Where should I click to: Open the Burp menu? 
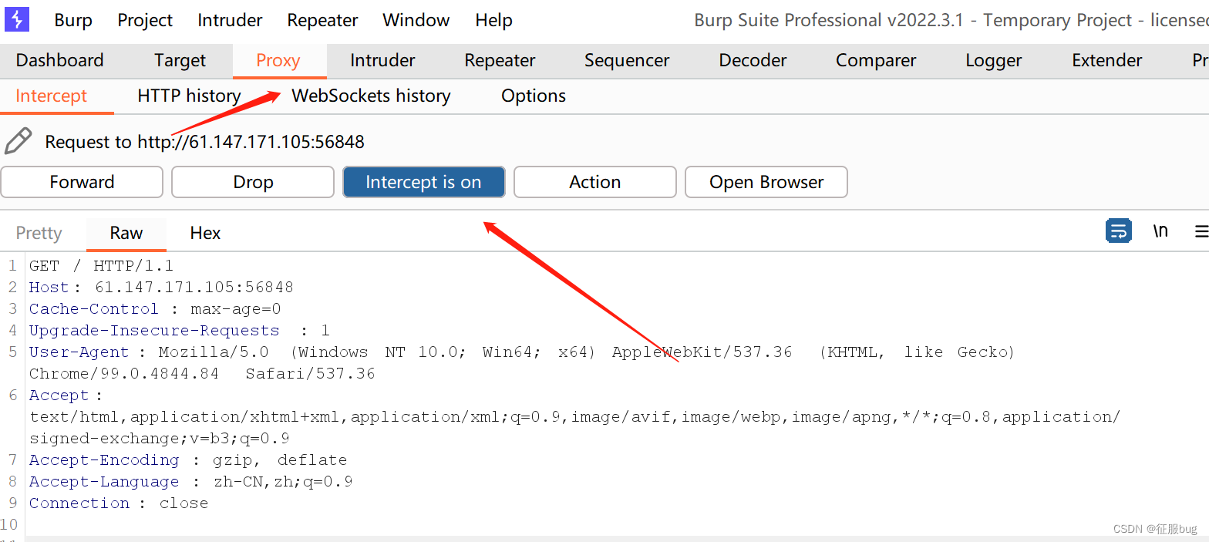pyautogui.click(x=73, y=20)
